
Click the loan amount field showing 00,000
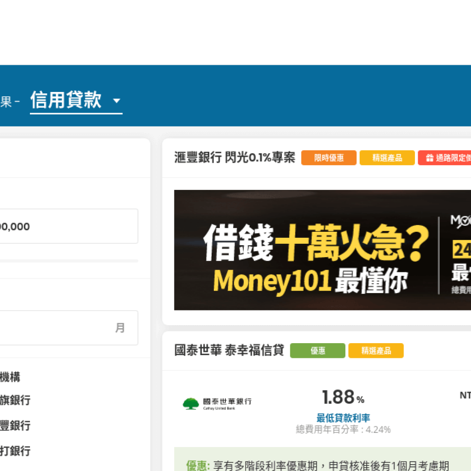[64, 226]
